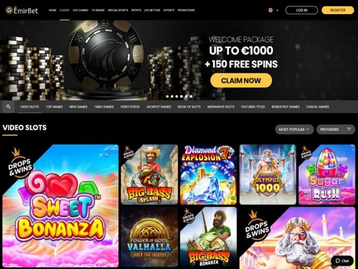The width and height of the screenshot is (358, 269).
Task: Expand the Most Popular sort dropdown
Action: (295, 129)
